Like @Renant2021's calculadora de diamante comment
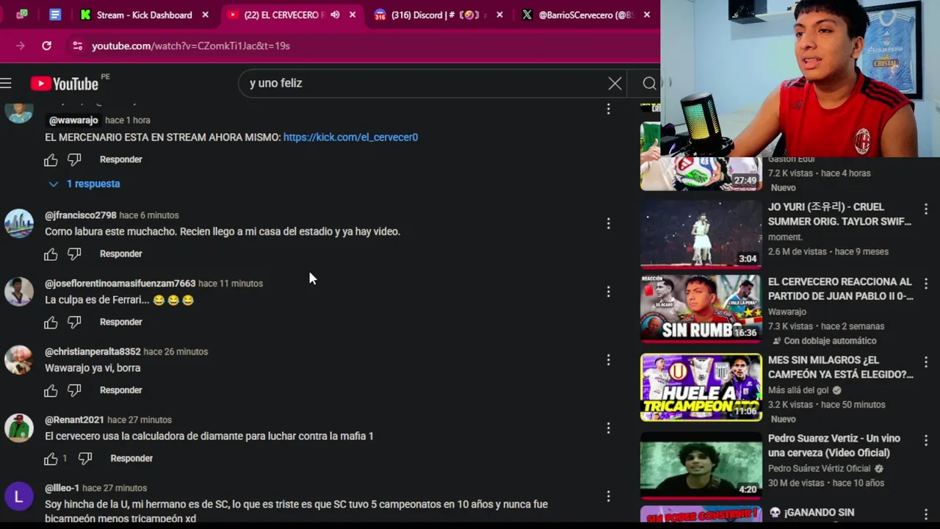 pyautogui.click(x=51, y=459)
